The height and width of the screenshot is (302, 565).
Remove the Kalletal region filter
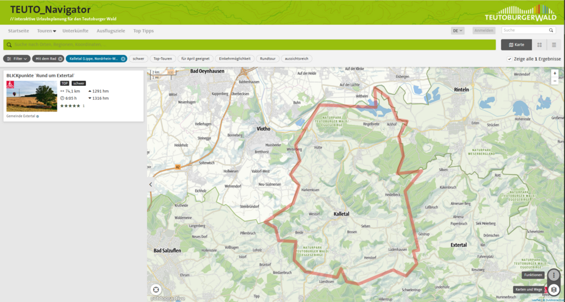coord(123,58)
